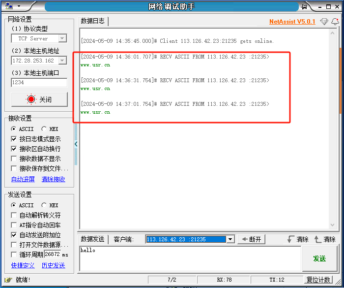
Task: Click the 关闭 server button
Action: pyautogui.click(x=39, y=99)
